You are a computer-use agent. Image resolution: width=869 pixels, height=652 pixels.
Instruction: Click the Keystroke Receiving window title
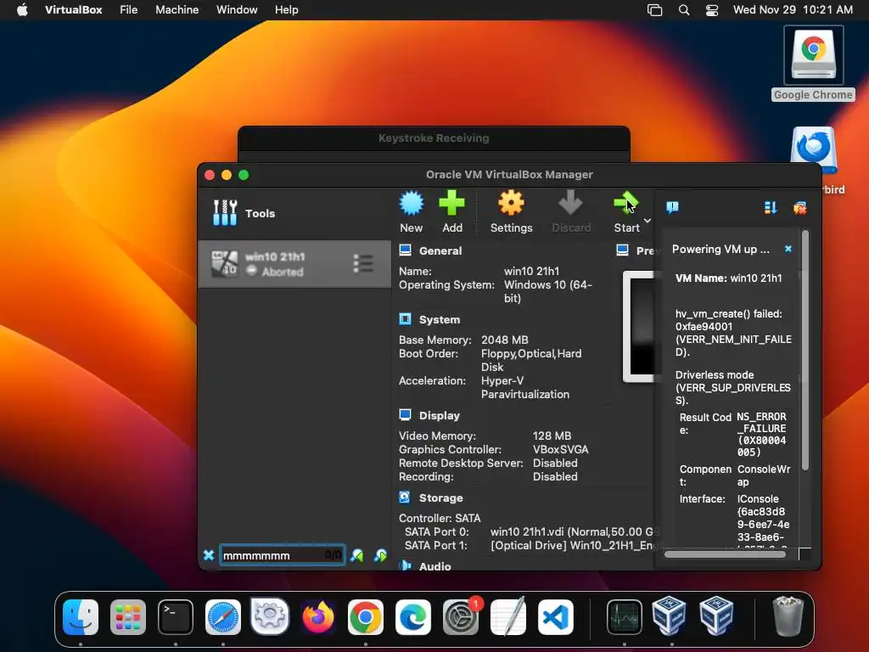point(434,138)
